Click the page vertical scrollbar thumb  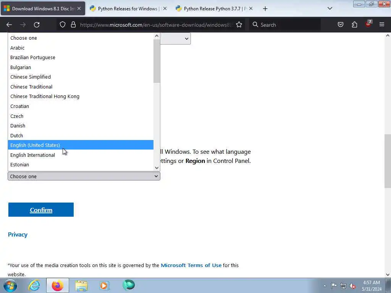[x=388, y=161]
